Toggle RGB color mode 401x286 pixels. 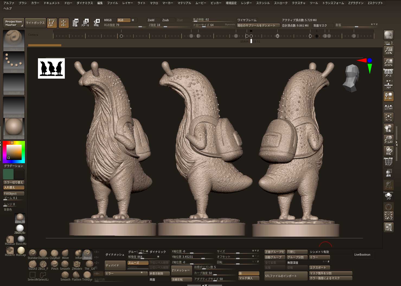point(123,20)
